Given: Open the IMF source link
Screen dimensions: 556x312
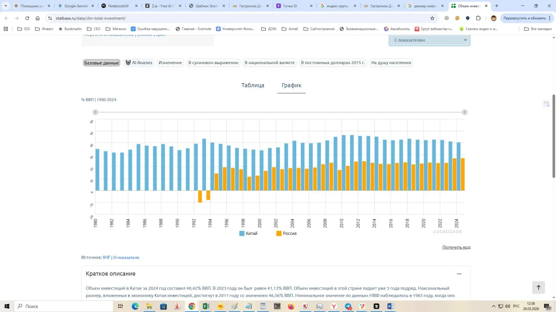Looking at the screenshot, I should click(x=106, y=257).
